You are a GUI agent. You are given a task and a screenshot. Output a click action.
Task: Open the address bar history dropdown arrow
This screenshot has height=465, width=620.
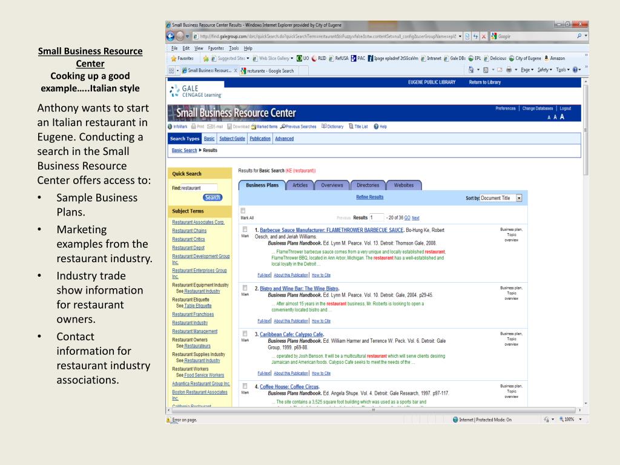460,36
